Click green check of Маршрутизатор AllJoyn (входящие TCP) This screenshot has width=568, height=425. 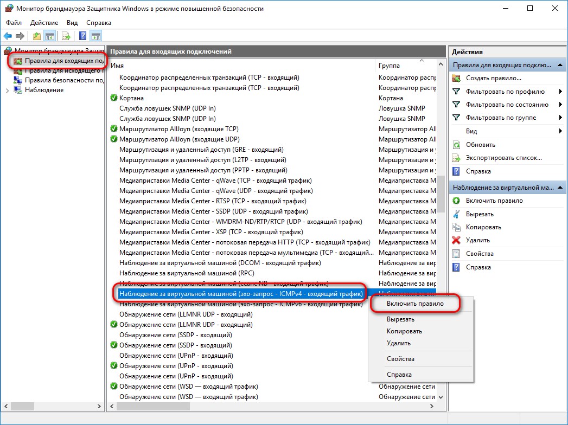(114, 128)
